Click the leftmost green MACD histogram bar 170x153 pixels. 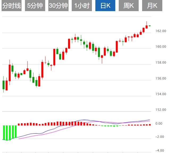coord(4,132)
